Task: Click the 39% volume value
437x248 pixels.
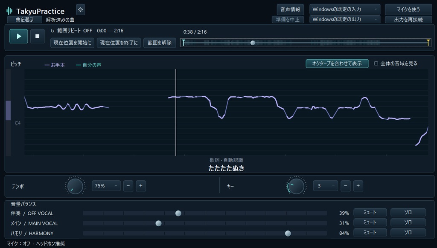Action: (344, 213)
